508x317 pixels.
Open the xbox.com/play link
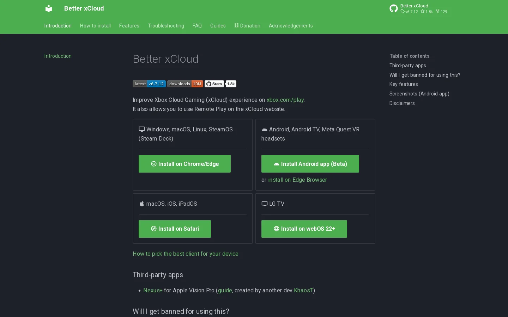pos(285,100)
